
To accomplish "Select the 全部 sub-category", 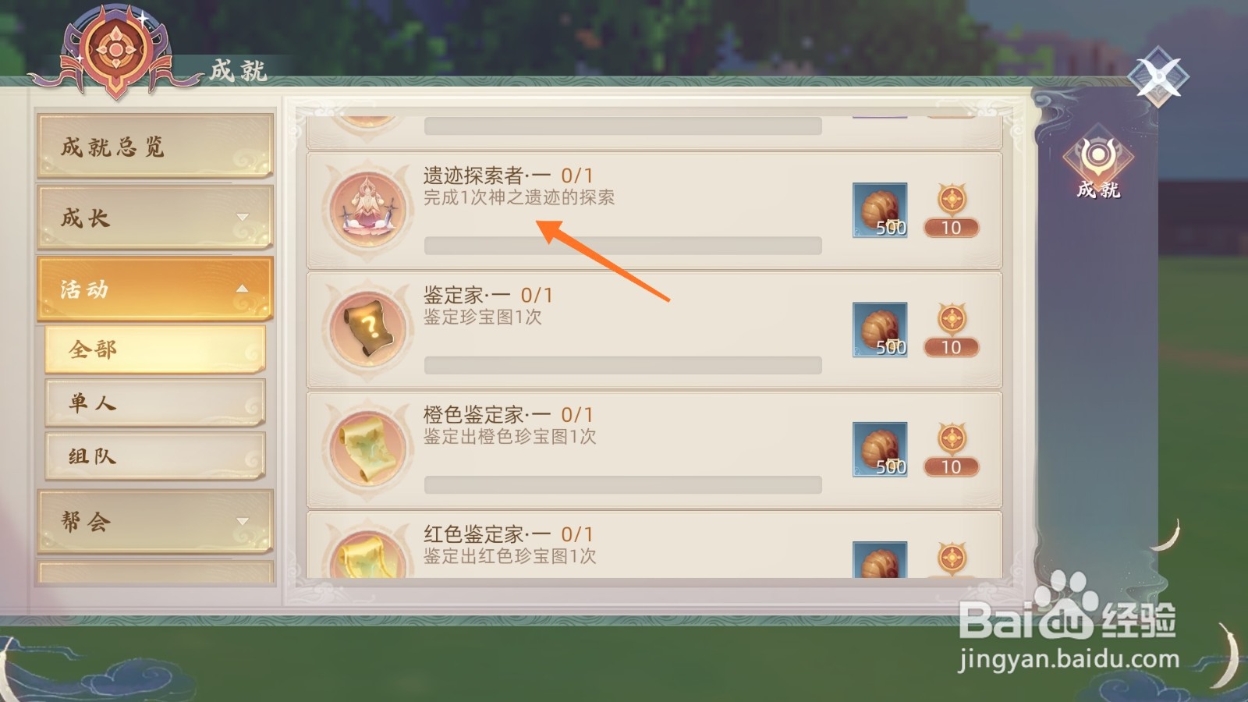I will 155,349.
